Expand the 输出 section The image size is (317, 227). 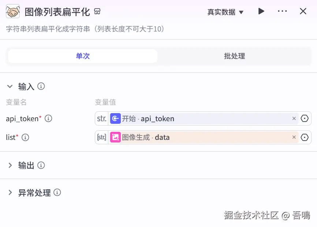[x=10, y=165]
